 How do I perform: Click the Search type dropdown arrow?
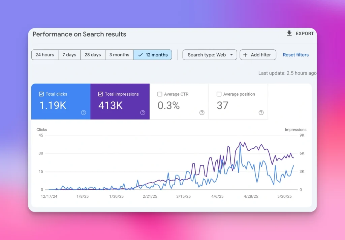[231, 55]
